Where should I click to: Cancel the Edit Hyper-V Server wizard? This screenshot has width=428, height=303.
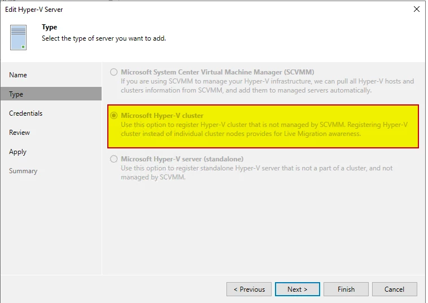pos(395,289)
